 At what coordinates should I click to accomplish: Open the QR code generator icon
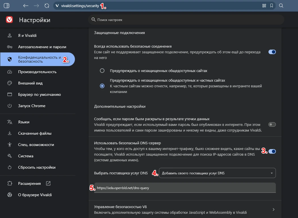(x=264, y=6)
